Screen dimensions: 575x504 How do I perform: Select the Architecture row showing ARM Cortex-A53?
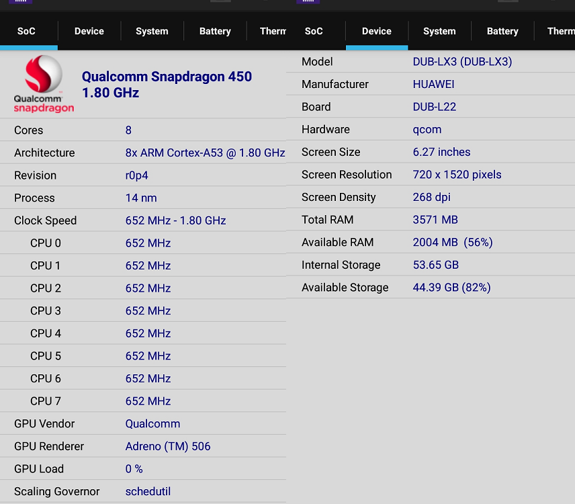coord(143,153)
